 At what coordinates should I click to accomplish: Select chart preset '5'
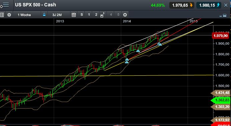tap(118, 15)
